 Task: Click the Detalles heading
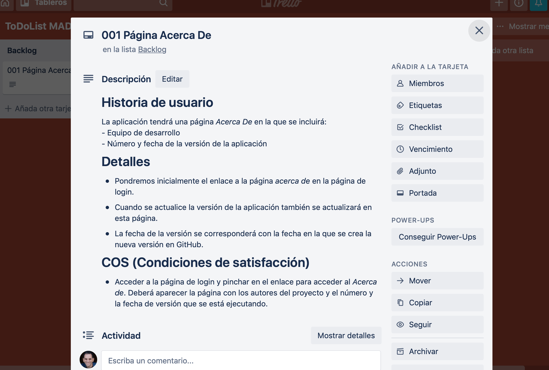[126, 162]
